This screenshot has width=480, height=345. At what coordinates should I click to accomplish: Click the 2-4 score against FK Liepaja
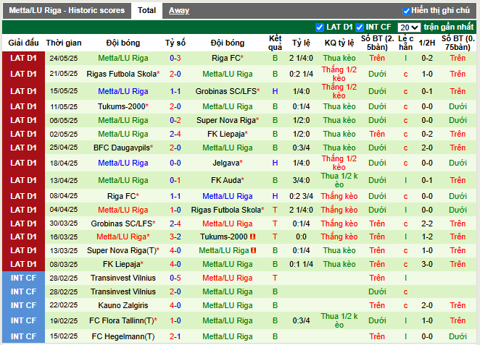pos(175,134)
